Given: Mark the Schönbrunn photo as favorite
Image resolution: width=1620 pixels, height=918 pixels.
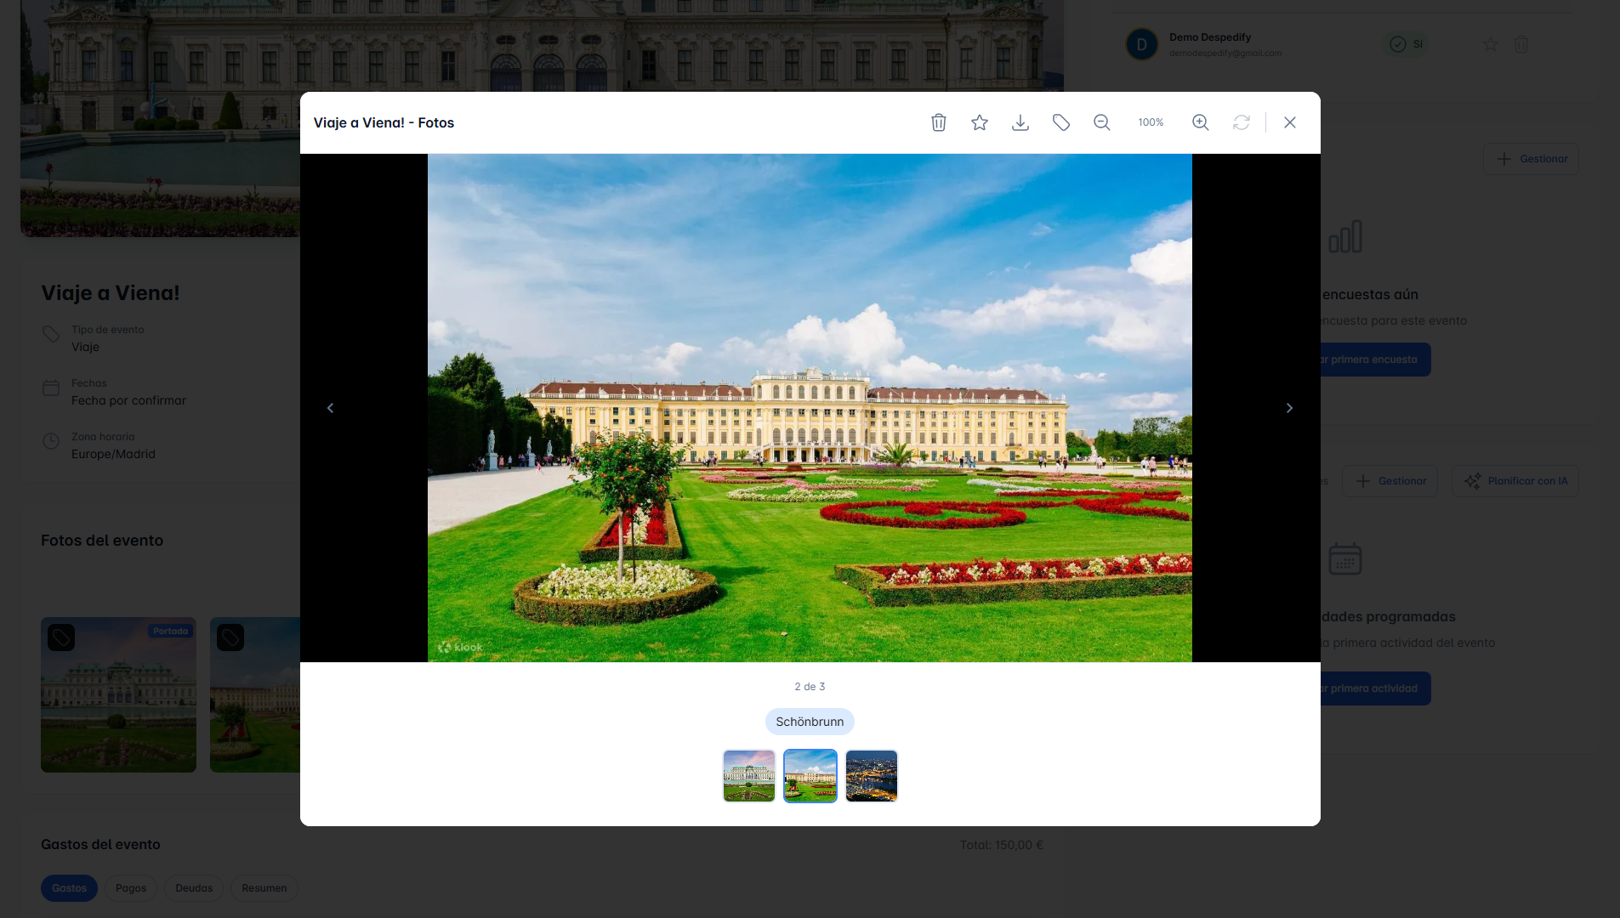Looking at the screenshot, I should point(979,122).
